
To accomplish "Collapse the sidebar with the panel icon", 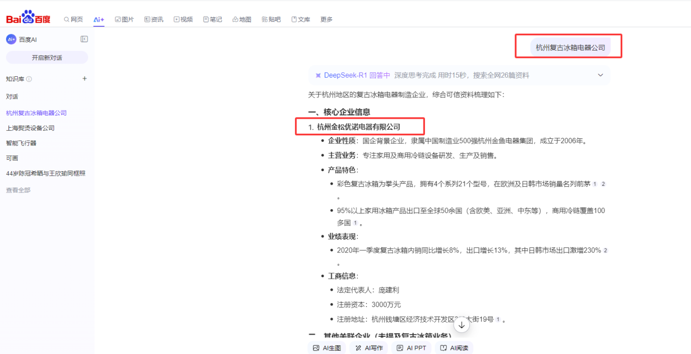I will [84, 39].
